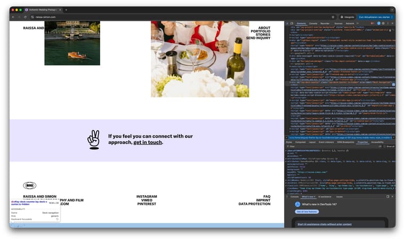Switch to the Sources tab

[x=338, y=23]
